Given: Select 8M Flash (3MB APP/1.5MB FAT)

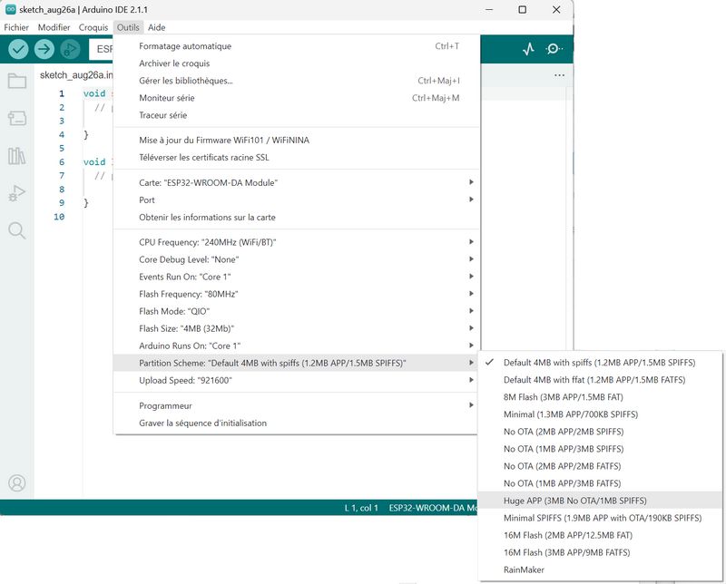Looking at the screenshot, I should click(x=600, y=397).
